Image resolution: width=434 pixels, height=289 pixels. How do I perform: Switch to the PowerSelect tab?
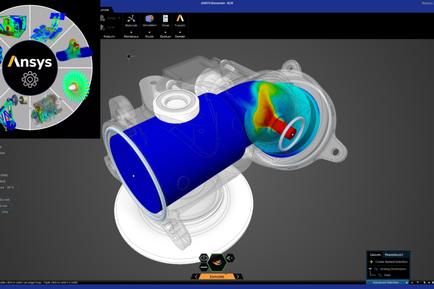click(393, 255)
